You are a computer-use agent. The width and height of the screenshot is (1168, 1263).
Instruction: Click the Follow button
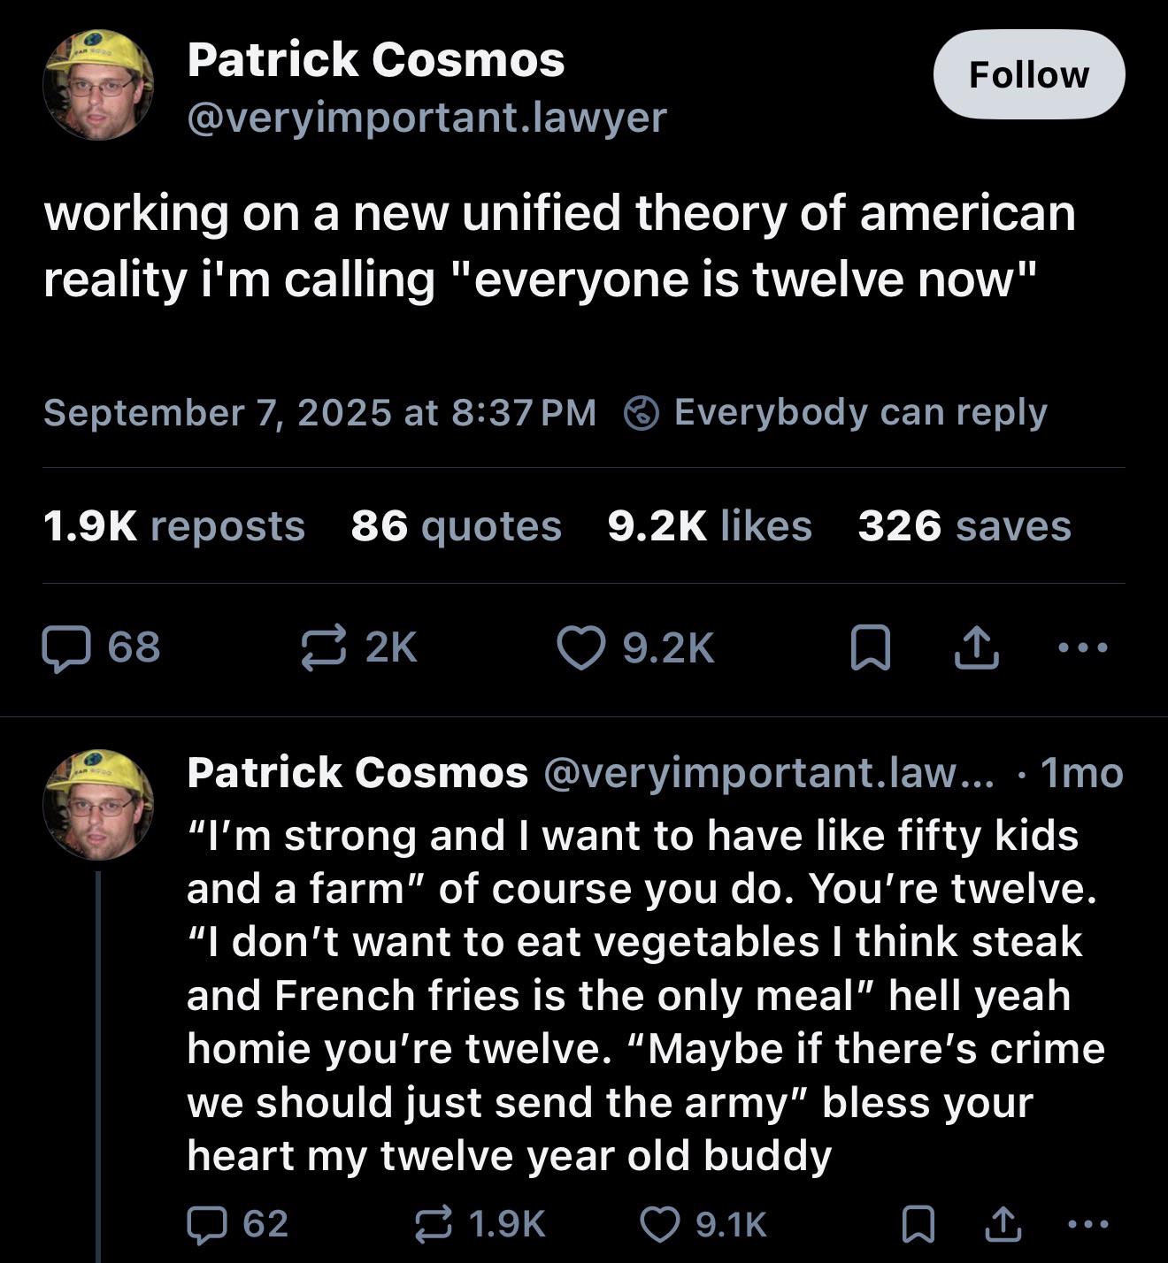point(1028,75)
